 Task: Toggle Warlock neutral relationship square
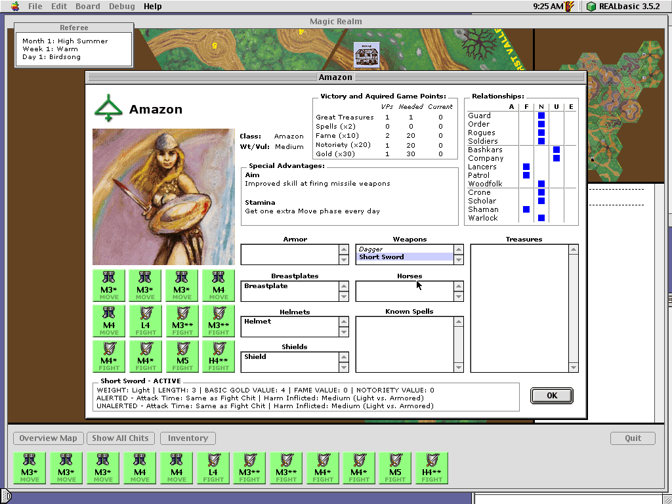click(x=541, y=218)
